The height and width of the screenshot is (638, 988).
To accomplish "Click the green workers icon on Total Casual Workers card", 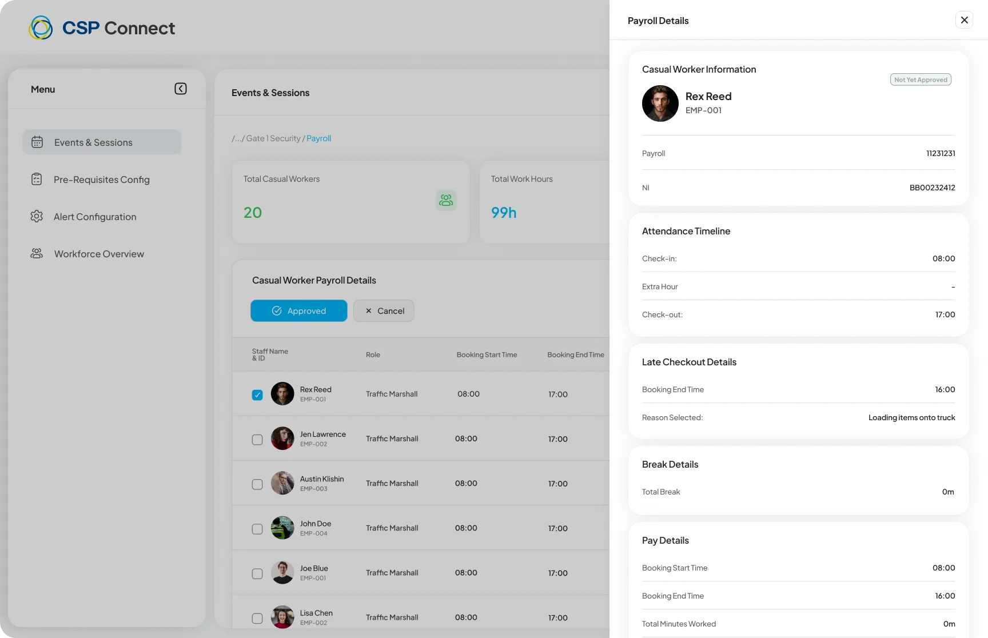I will click(x=446, y=200).
